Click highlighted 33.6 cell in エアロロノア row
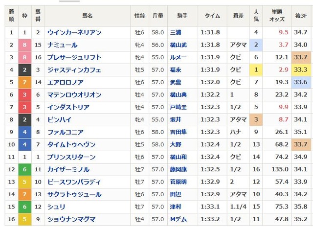313x231 pixels. 302,82
